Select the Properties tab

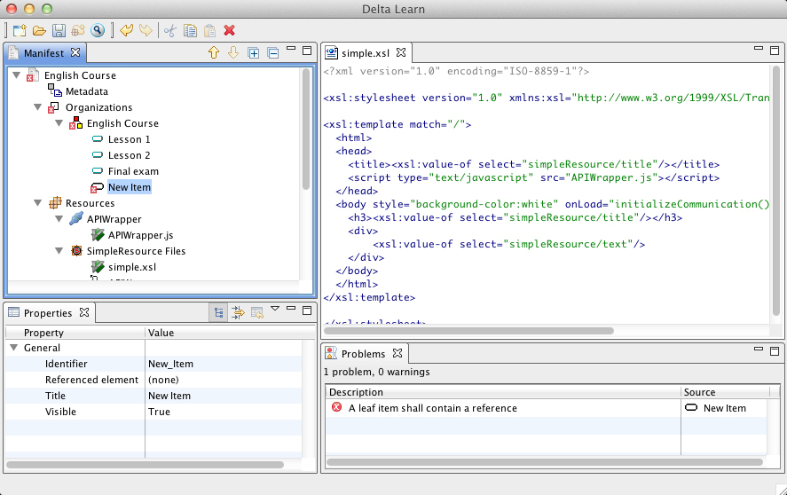click(x=48, y=313)
